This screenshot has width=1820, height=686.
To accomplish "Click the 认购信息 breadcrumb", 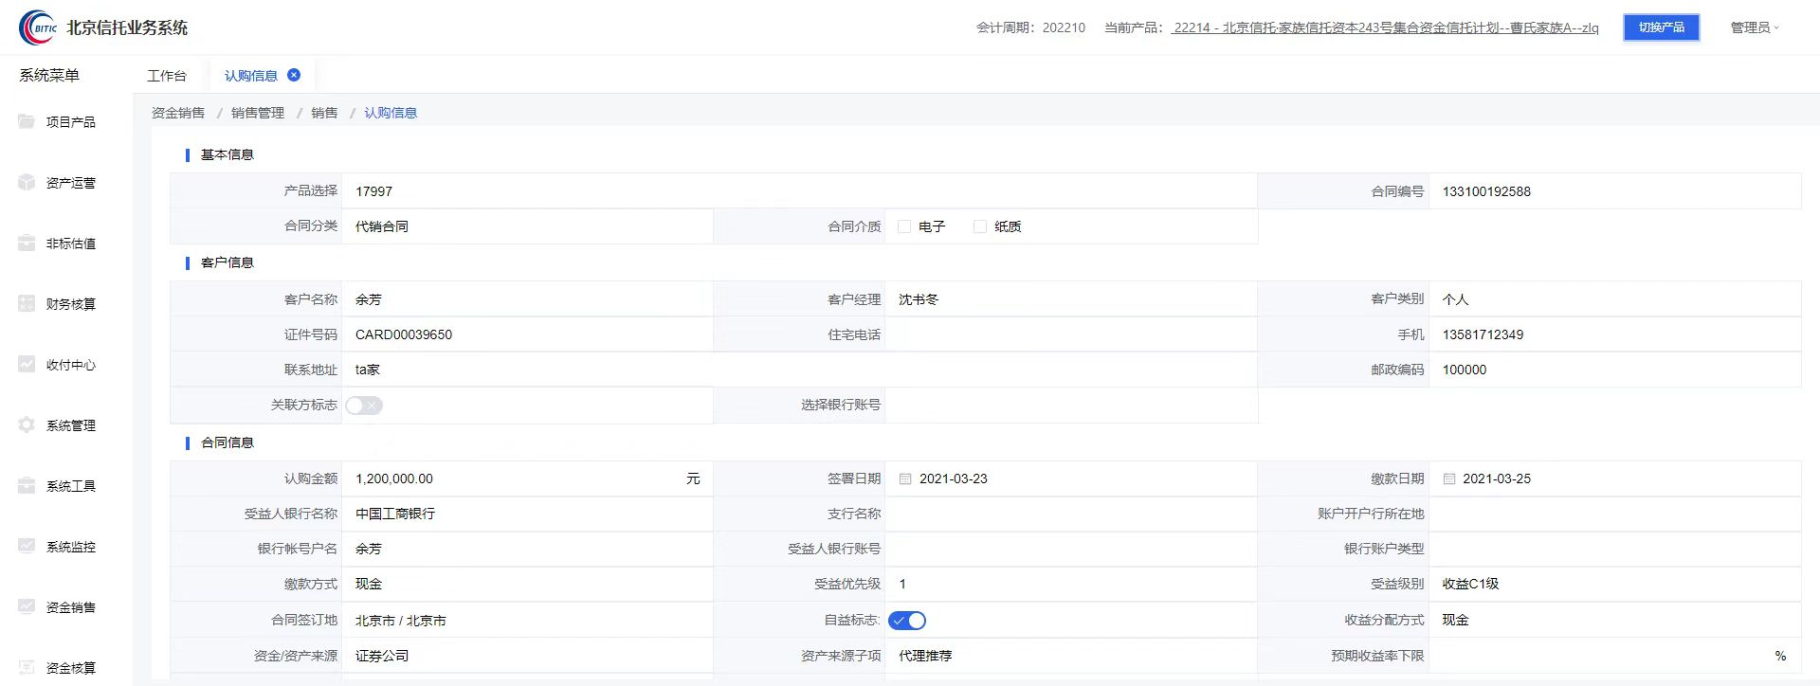I will [x=391, y=113].
